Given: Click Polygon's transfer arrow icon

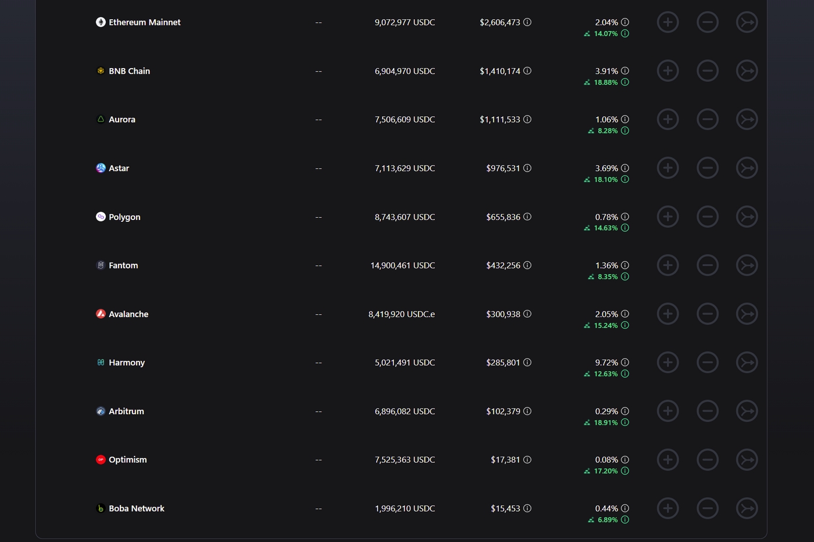Looking at the screenshot, I should pyautogui.click(x=747, y=217).
